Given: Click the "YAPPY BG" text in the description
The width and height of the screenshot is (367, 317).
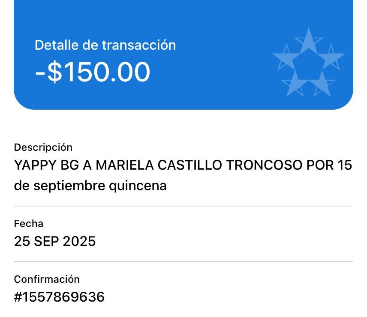Looking at the screenshot, I should (46, 165).
